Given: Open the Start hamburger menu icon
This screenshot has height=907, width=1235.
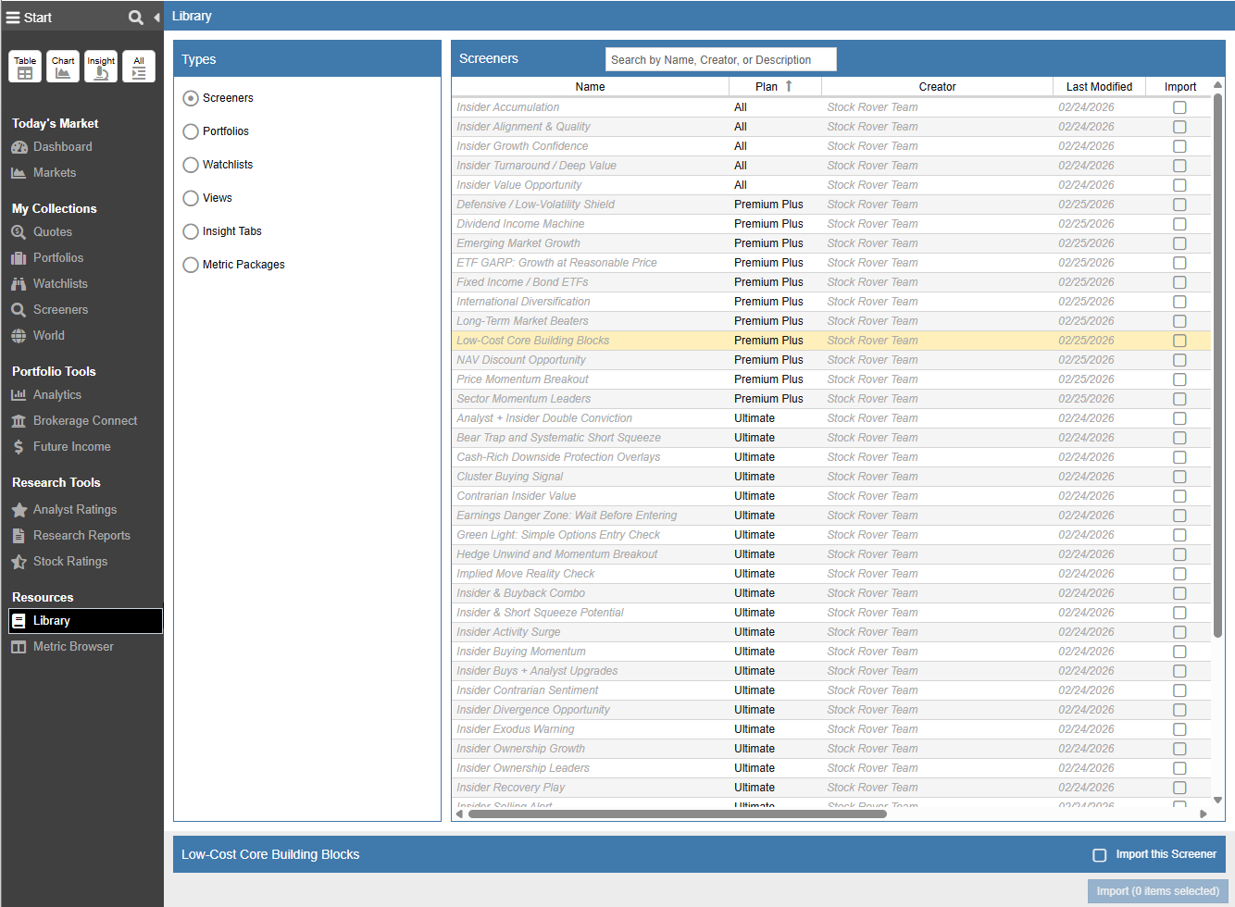Looking at the screenshot, I should pos(13,18).
